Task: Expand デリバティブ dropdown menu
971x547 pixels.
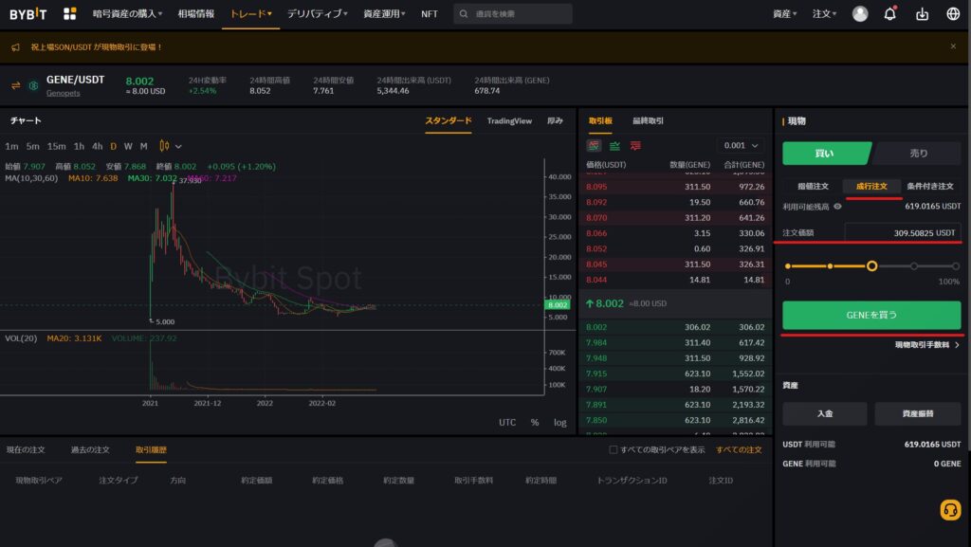Action: point(317,13)
